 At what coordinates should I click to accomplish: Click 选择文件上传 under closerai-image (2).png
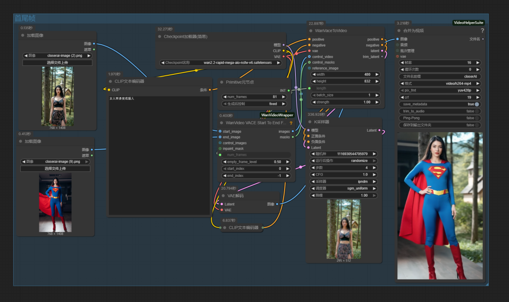(57, 63)
